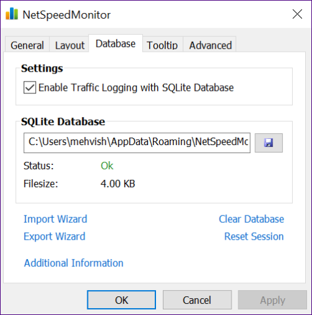This screenshot has height=315, width=312.
Task: Click the 4.00 KB filesize value
Action: click(x=118, y=184)
